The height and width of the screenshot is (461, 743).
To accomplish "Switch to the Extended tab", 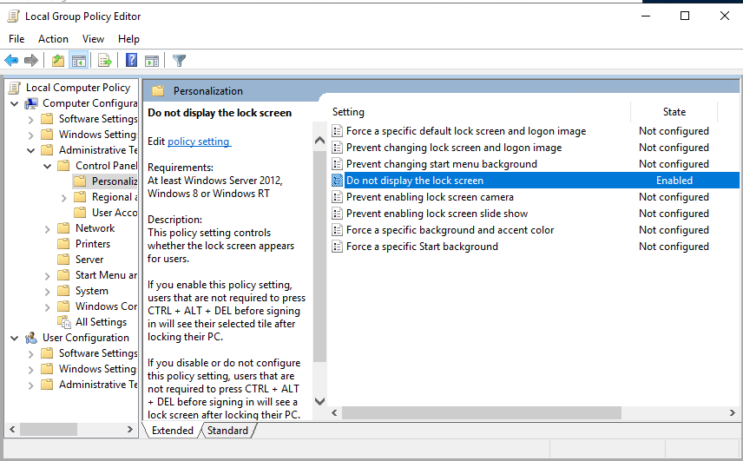I will pyautogui.click(x=173, y=431).
